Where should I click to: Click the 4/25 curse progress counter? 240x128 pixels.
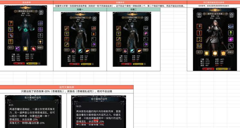click(11, 105)
